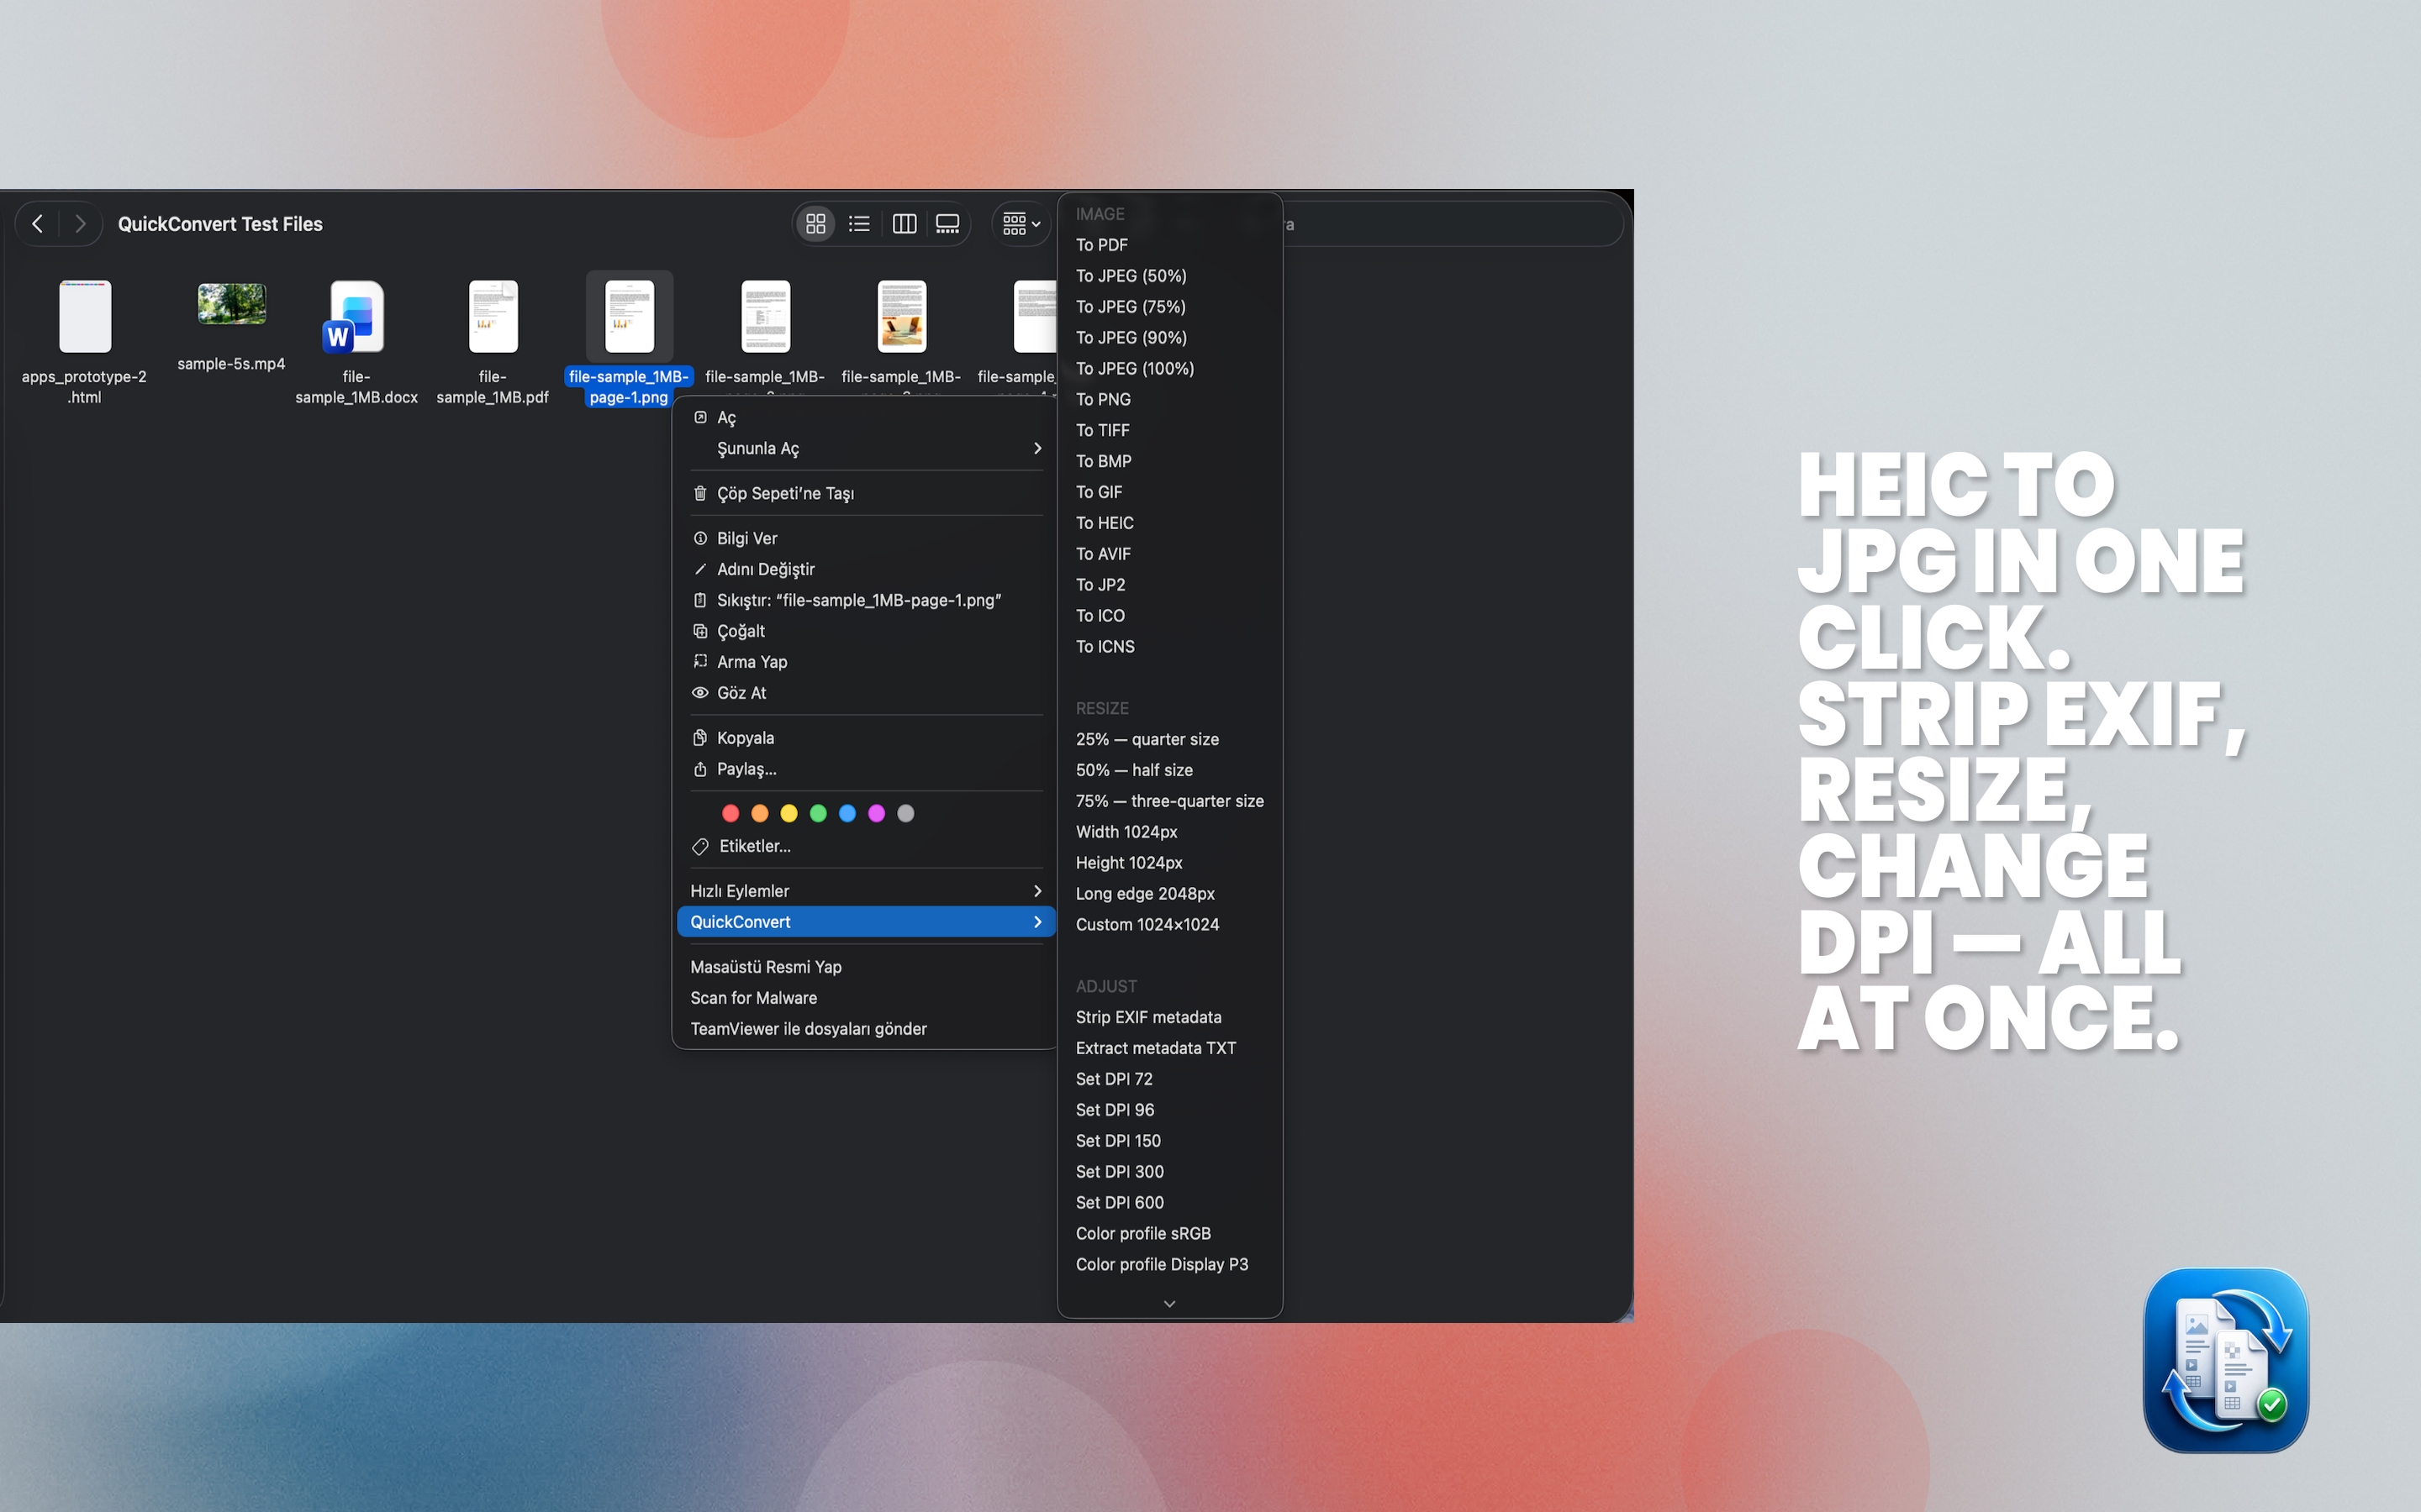Open the group-by dropdown in Finder toolbar
The width and height of the screenshot is (2421, 1512).
coord(1021,224)
